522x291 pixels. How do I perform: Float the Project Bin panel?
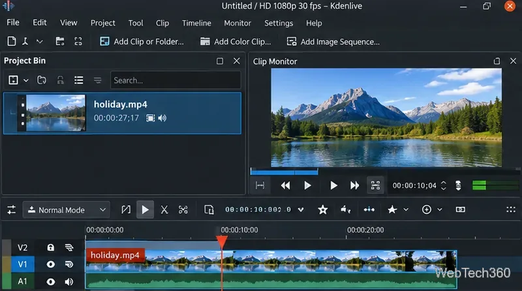(220, 61)
